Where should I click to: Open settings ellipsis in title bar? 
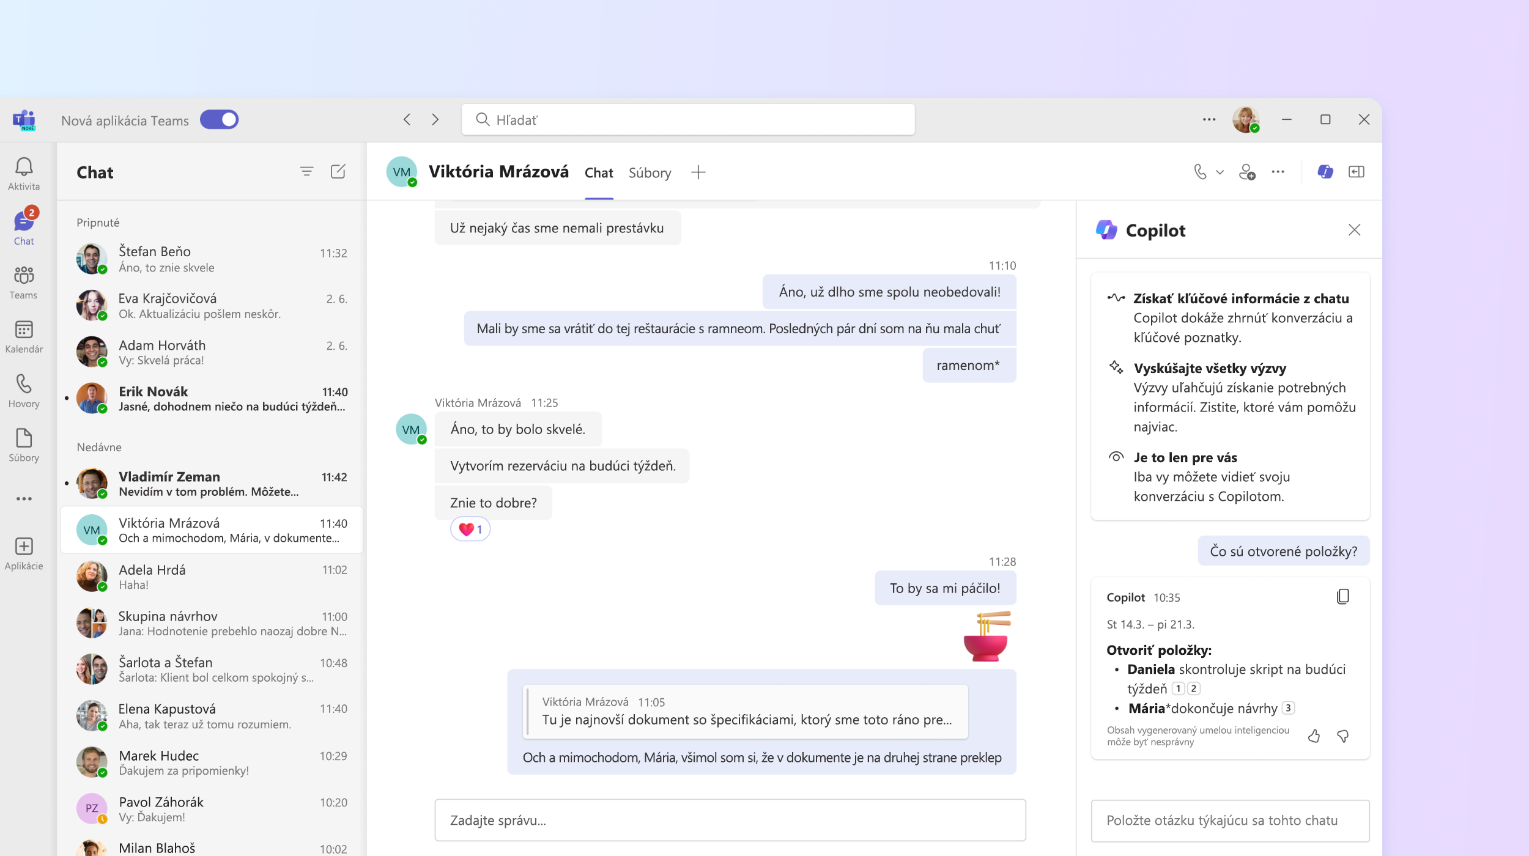pyautogui.click(x=1209, y=119)
